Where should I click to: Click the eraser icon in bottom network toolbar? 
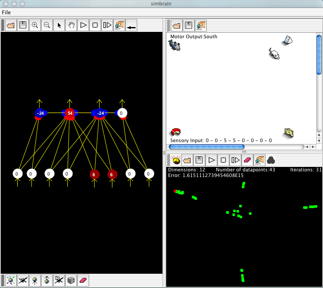83,280
